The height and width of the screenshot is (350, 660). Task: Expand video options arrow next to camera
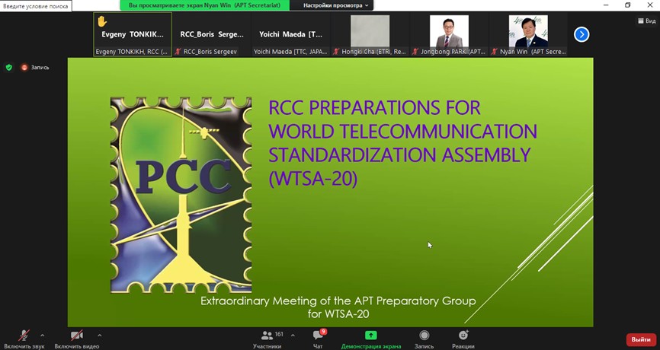(99, 336)
